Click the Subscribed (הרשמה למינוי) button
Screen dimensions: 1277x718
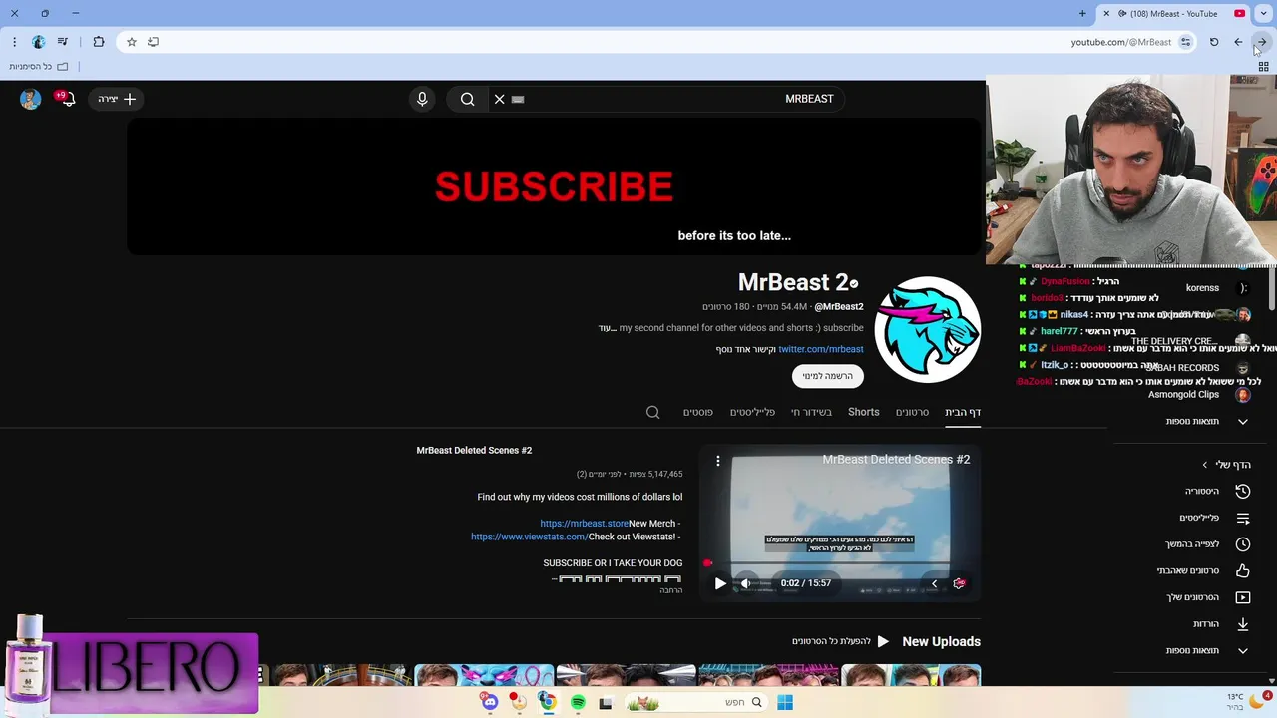pyautogui.click(x=828, y=376)
